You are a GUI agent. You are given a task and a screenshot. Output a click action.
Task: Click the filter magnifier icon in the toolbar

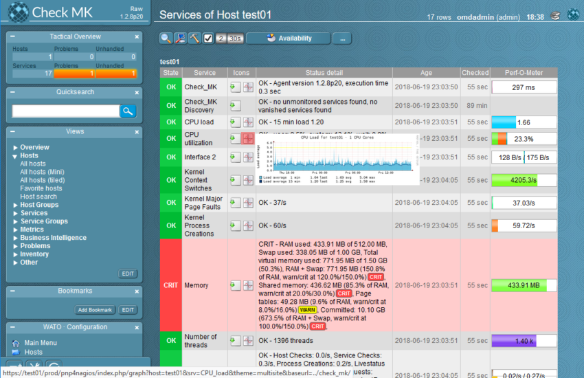pos(166,38)
